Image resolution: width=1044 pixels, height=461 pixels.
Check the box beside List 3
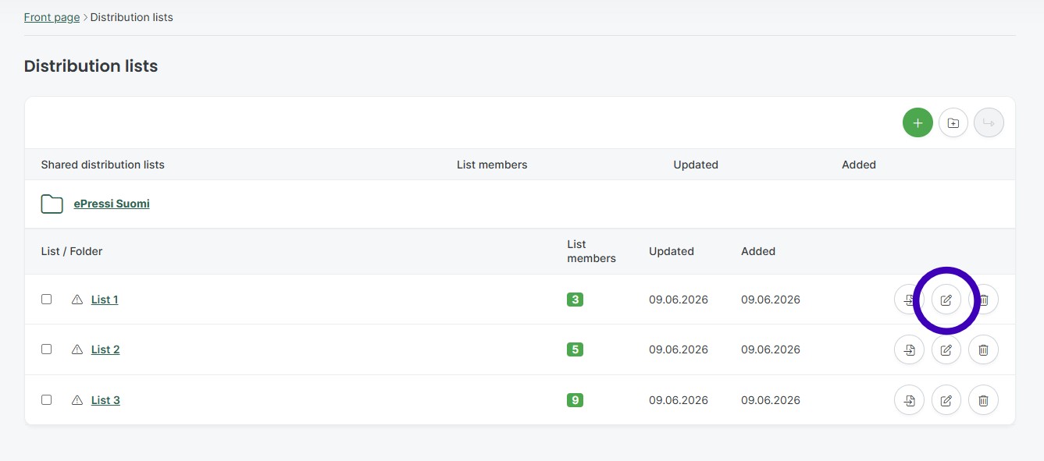pos(47,399)
